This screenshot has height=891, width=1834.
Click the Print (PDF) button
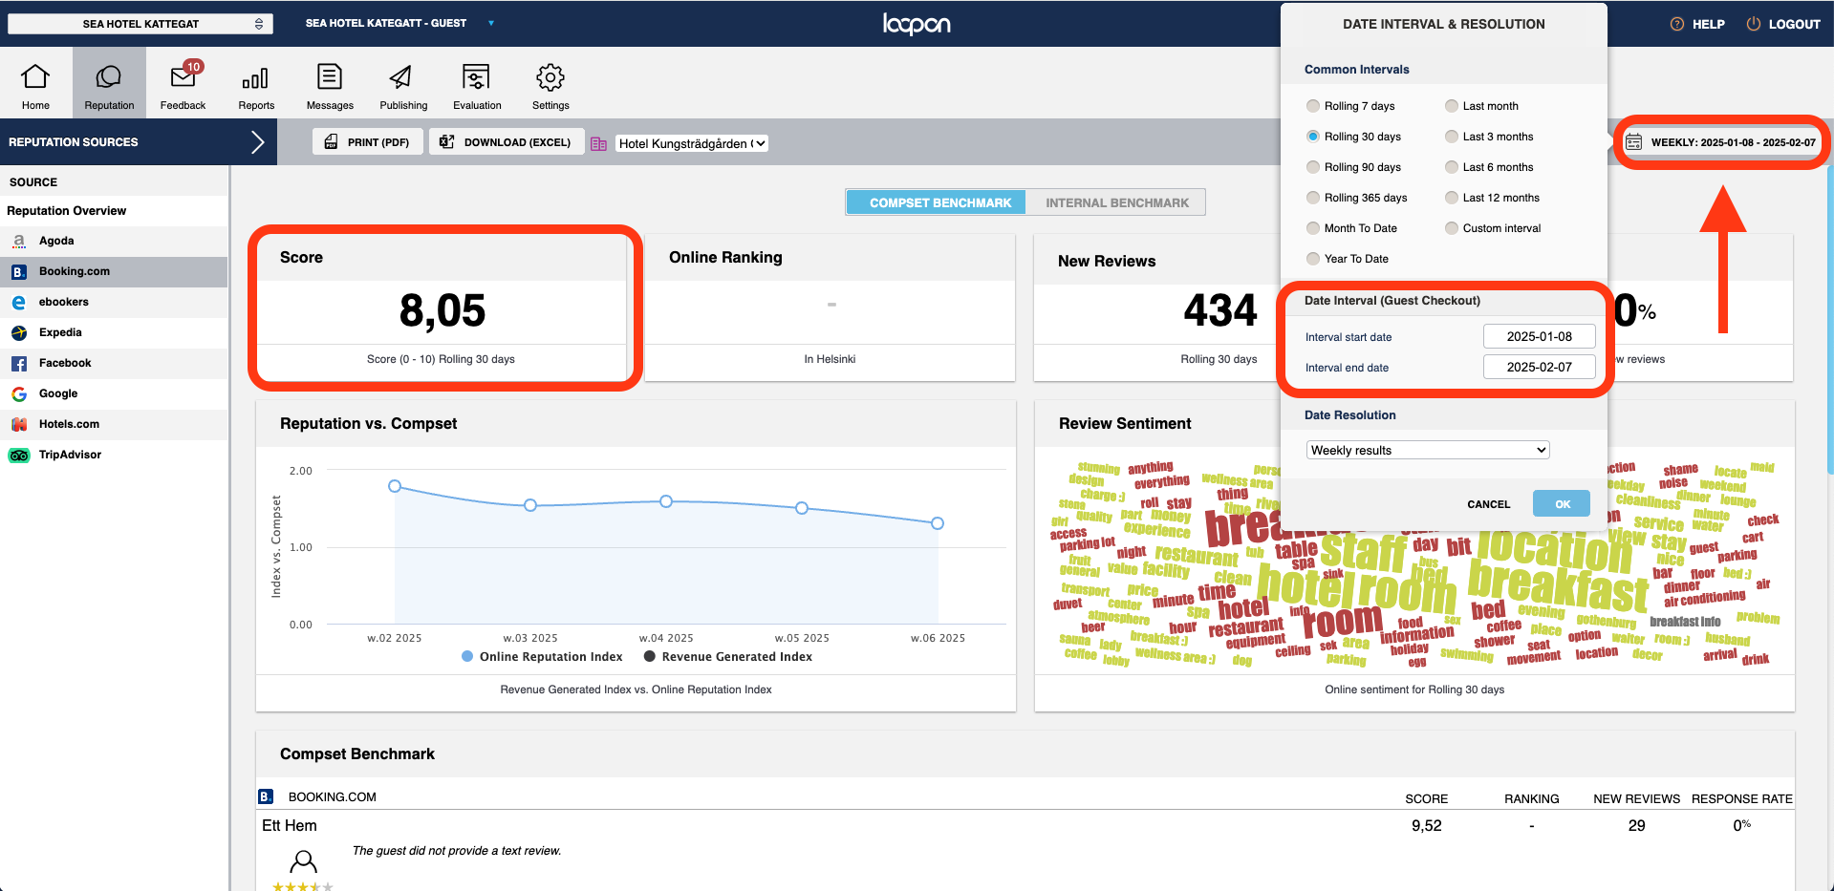click(367, 142)
